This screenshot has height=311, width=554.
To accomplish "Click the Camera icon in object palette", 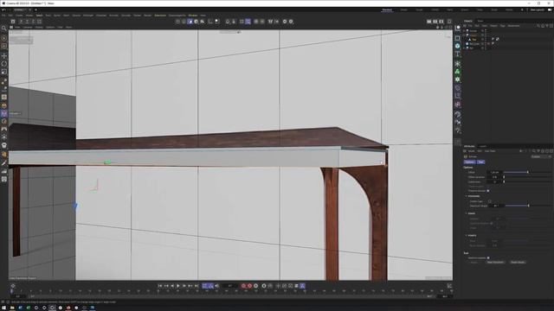I will pyautogui.click(x=458, y=123).
